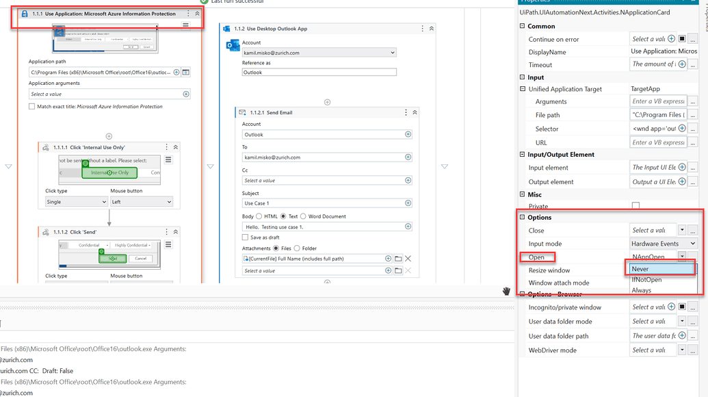This screenshot has height=397, width=708.
Task: Select Folder attachments radio button
Action: point(297,248)
